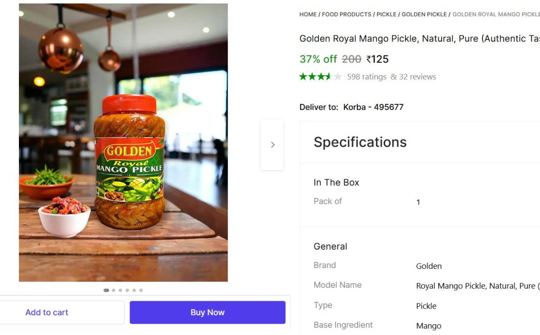Click the Add to cart button
The image size is (540, 335).
47,312
